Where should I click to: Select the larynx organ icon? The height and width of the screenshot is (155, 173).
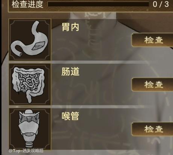(x=30, y=129)
